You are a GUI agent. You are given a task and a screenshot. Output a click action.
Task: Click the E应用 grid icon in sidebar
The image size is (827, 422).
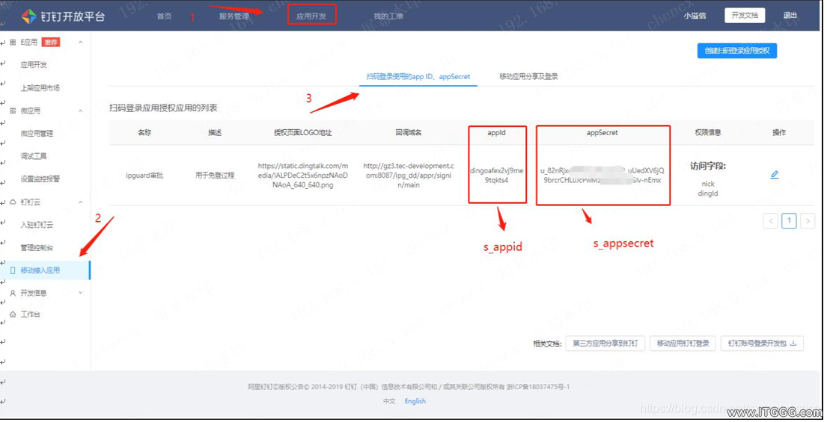coord(13,42)
